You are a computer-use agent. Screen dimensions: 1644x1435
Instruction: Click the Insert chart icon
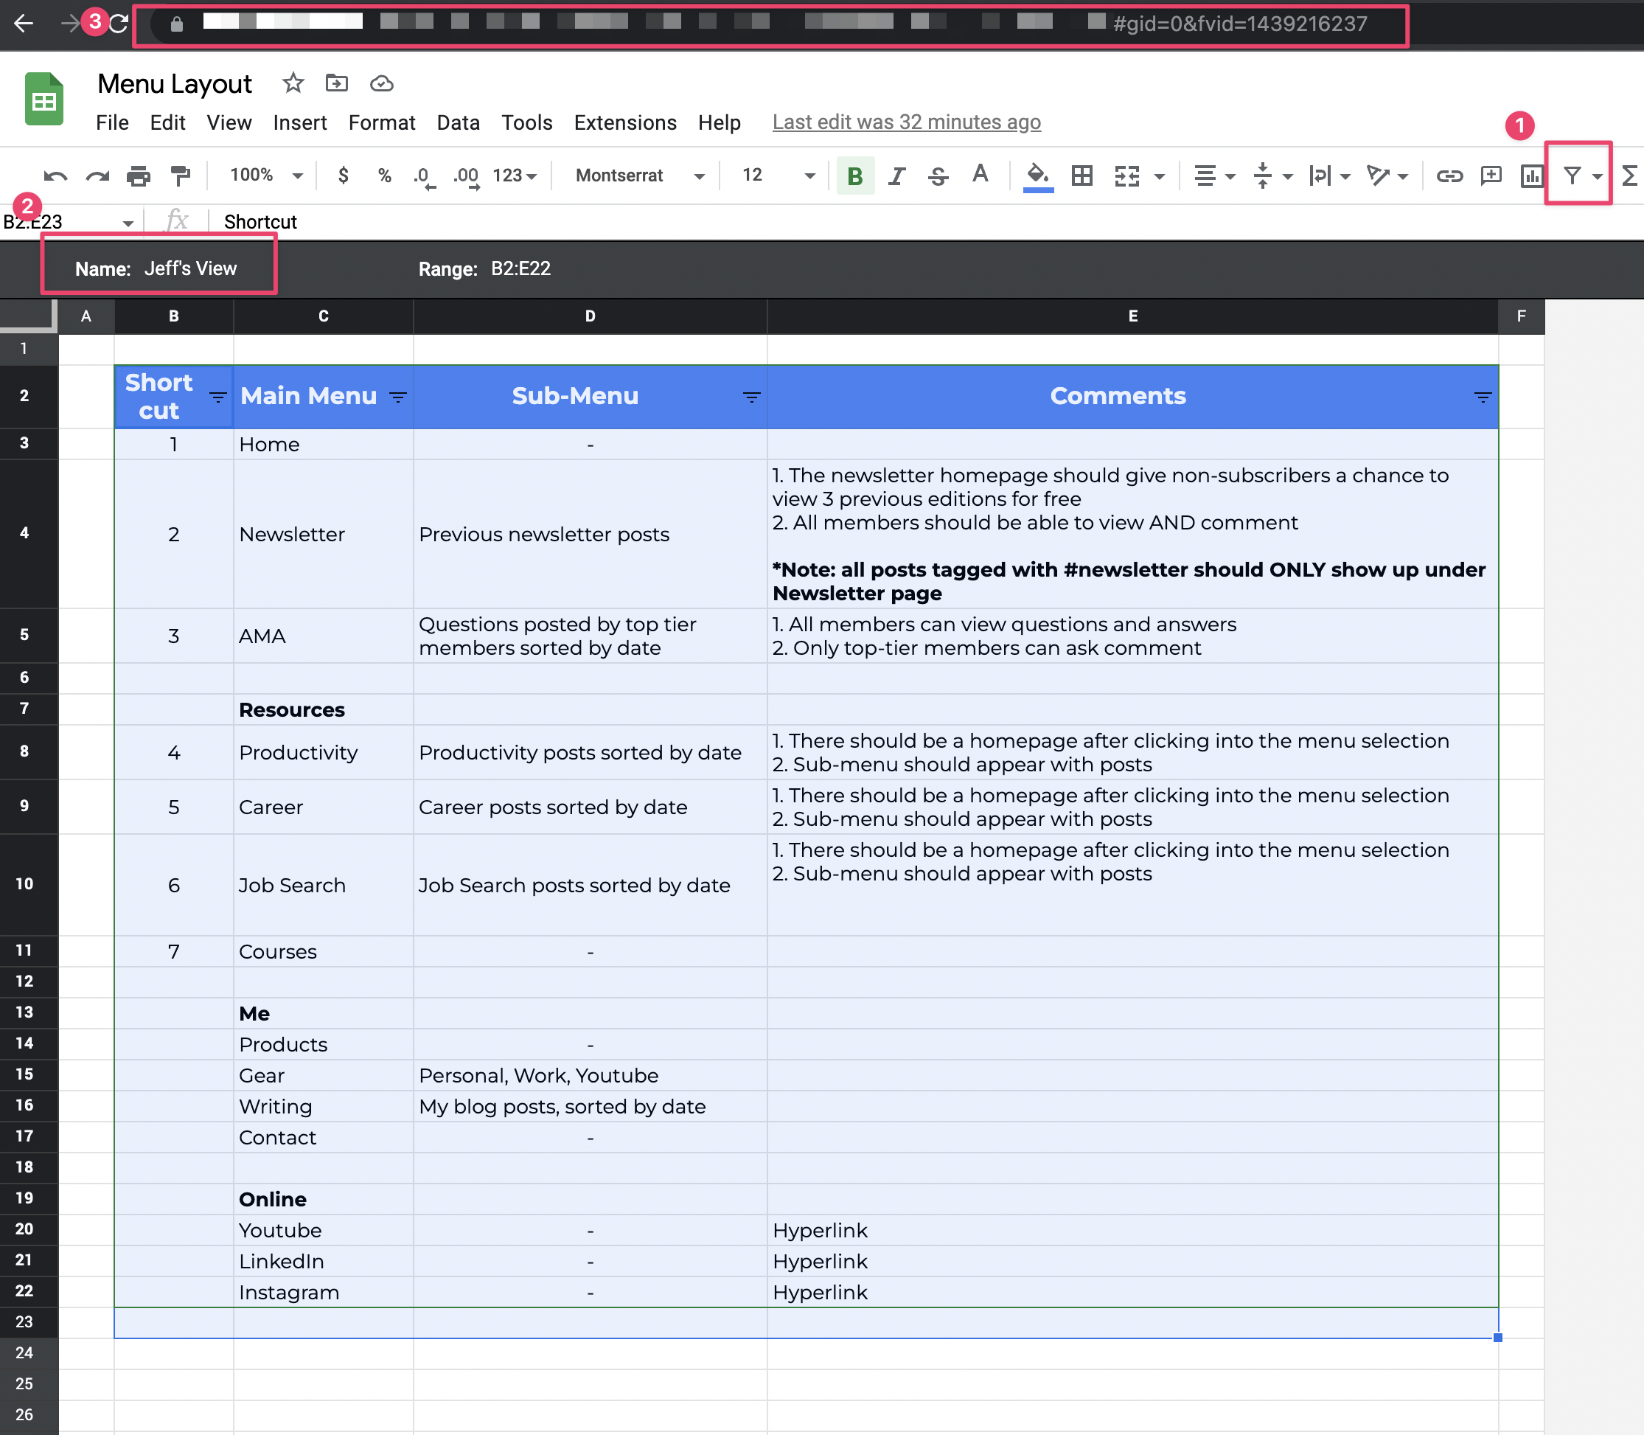point(1532,176)
